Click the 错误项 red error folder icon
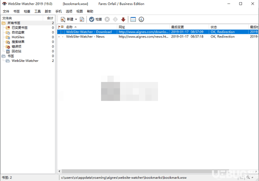The image size is (259, 181). click(8, 47)
